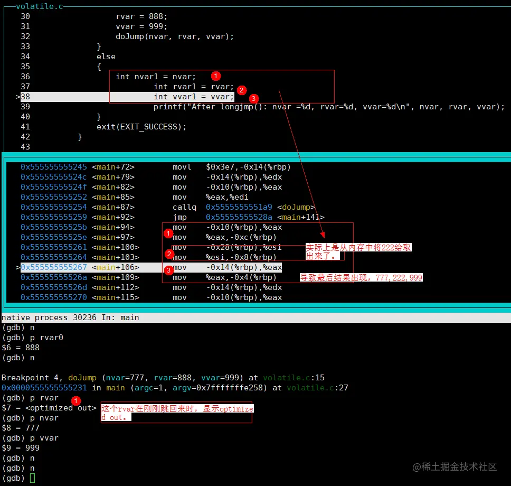The image size is (511, 486).
Task: Click 'volatile.c:27' in the frame line
Action: pos(317,388)
